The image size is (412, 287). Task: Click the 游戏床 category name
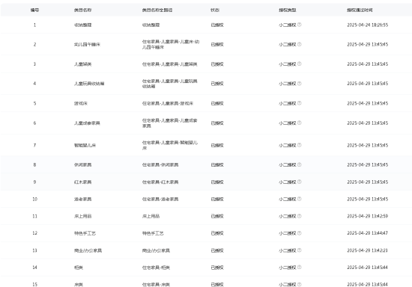(81, 103)
